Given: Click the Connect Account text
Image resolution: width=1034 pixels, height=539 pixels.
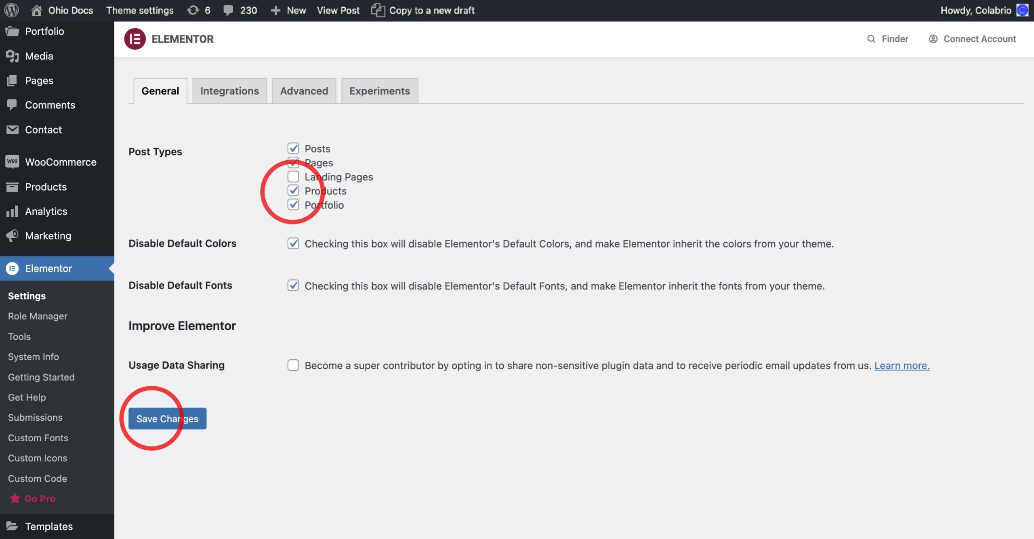Looking at the screenshot, I should point(979,39).
